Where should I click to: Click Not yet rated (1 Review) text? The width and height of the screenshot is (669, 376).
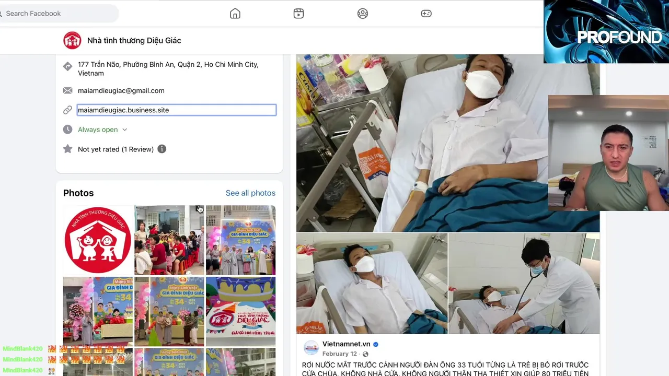(116, 149)
